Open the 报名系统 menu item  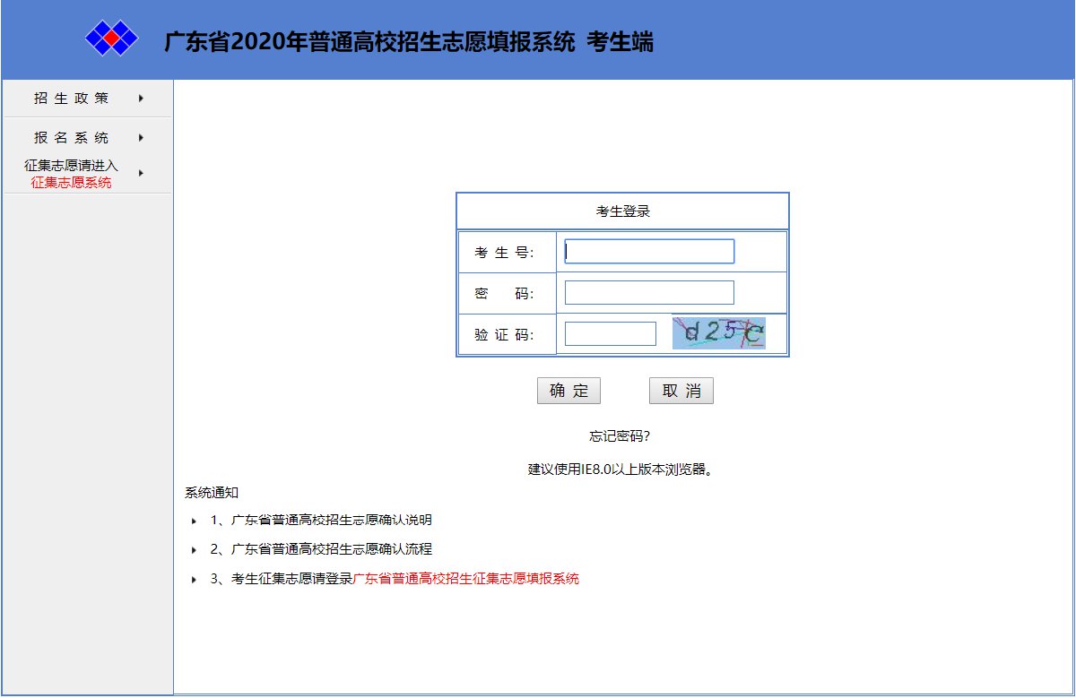pyautogui.click(x=72, y=138)
